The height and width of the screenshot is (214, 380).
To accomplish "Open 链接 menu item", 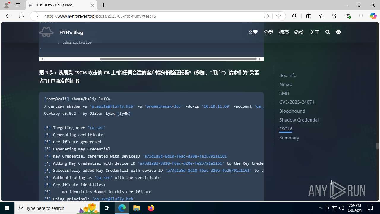I will click(x=299, y=32).
